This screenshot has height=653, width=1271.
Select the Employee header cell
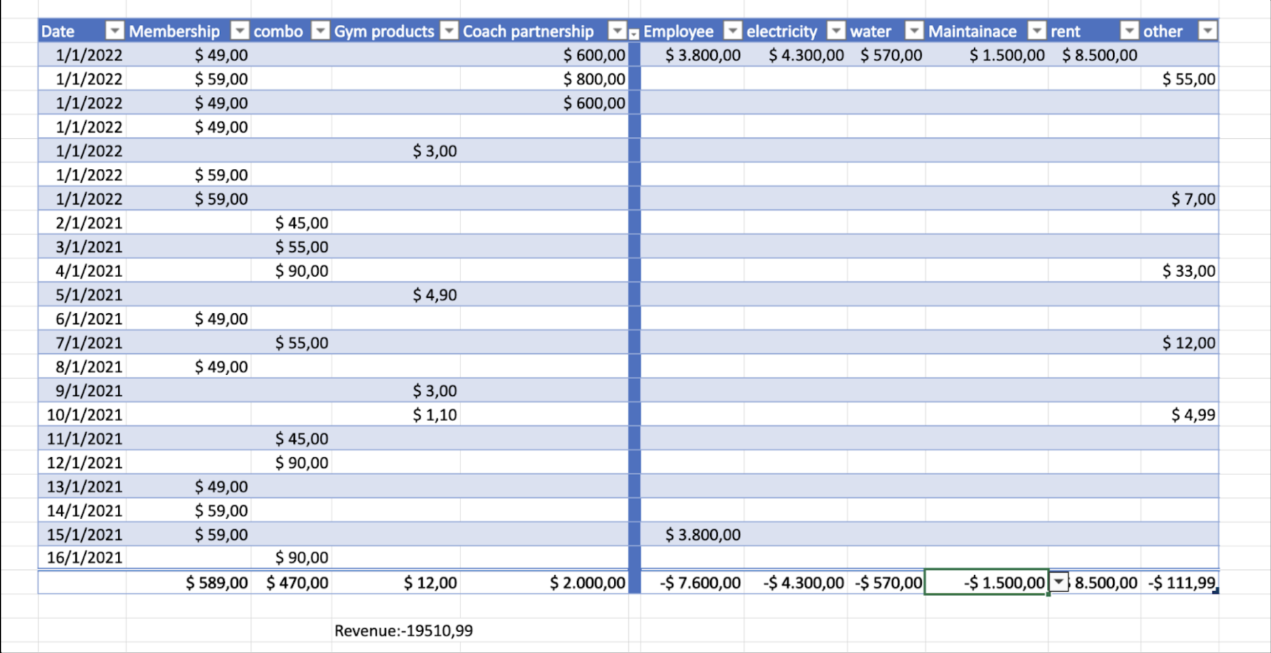click(692, 31)
